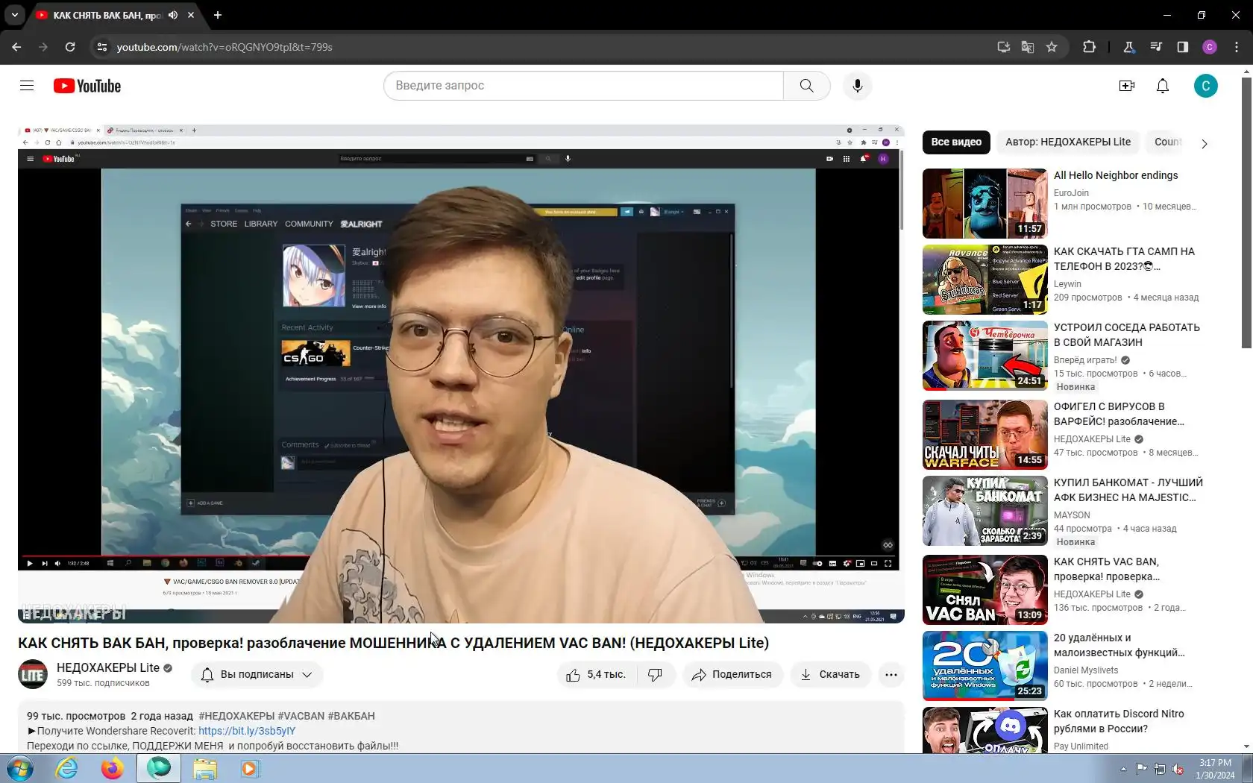Viewport: 1253px width, 783px height.
Task: Launch Internet Explorer from the taskbar
Action: [67, 769]
